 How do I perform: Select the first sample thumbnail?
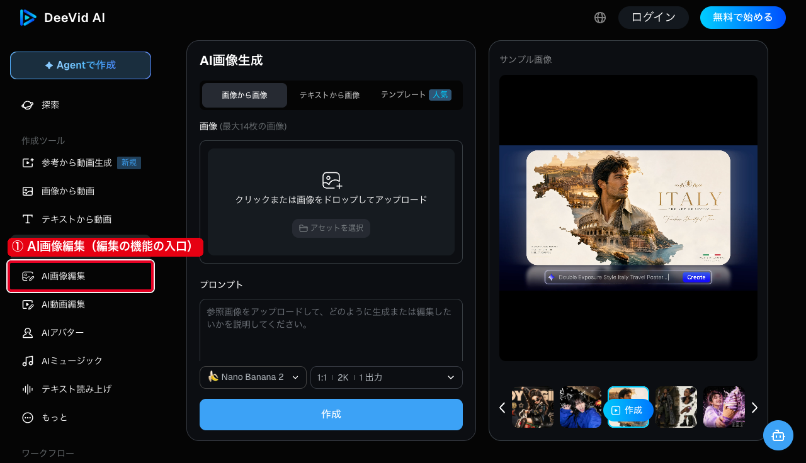click(533, 407)
